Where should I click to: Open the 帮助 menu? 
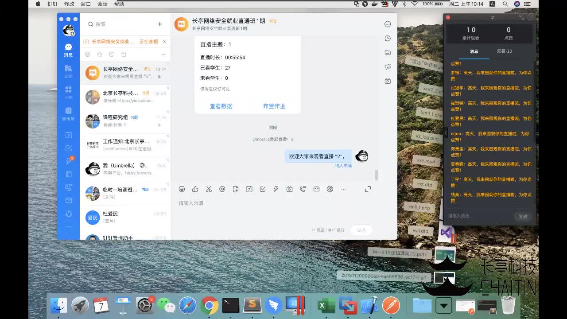(119, 4)
